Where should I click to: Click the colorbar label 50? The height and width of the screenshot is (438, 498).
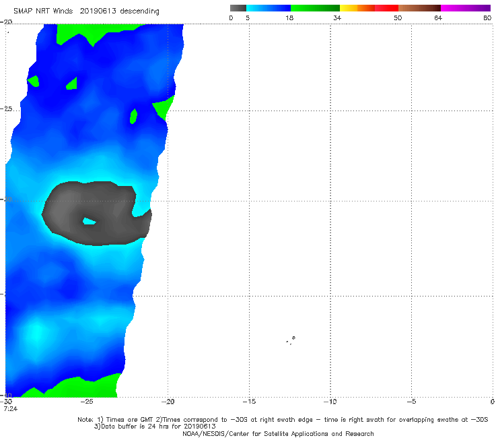398,18
